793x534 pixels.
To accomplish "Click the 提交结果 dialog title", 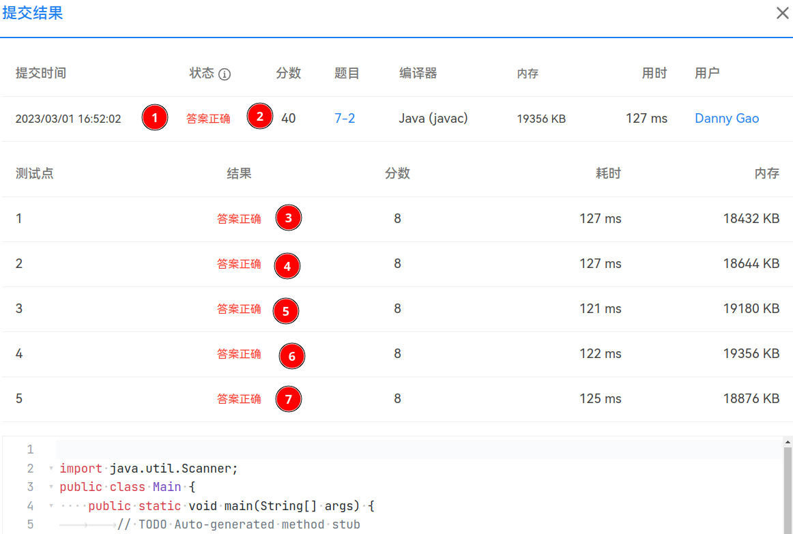I will pyautogui.click(x=33, y=13).
